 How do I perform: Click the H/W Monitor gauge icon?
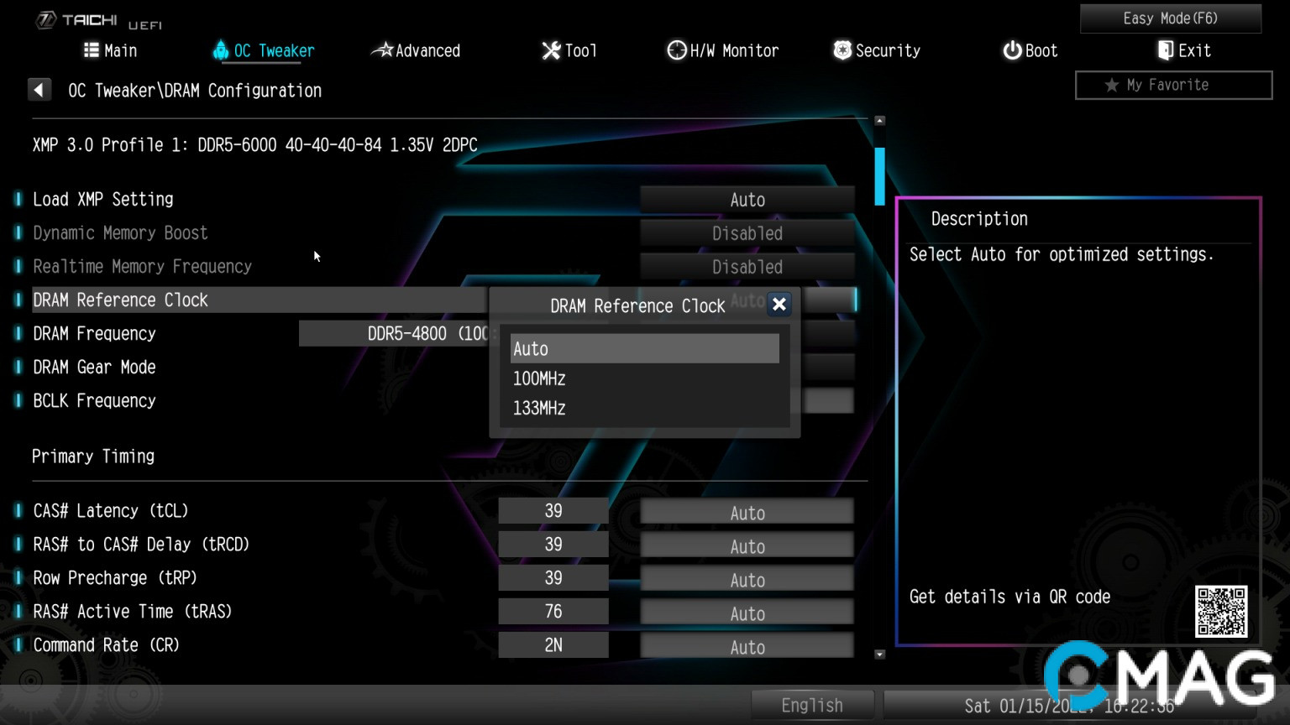click(x=676, y=50)
